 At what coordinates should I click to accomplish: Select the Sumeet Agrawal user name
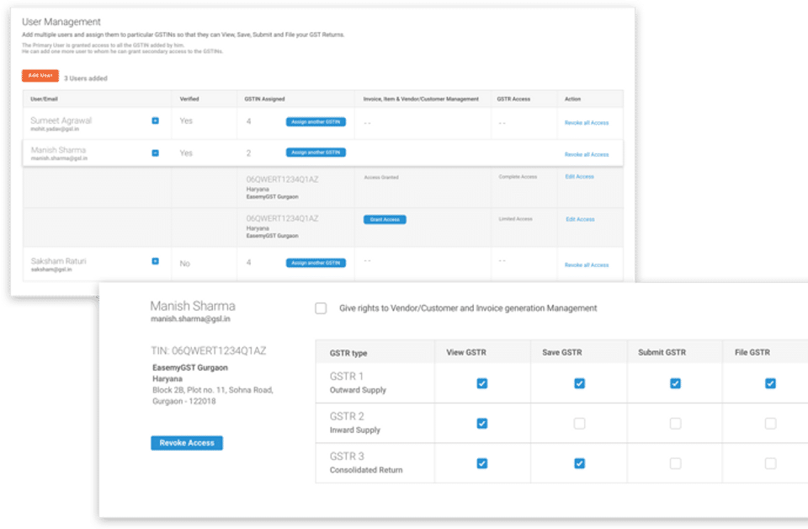click(61, 120)
